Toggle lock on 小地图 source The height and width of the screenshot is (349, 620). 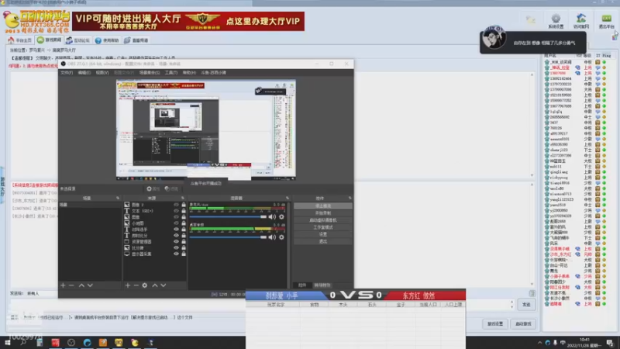184,223
